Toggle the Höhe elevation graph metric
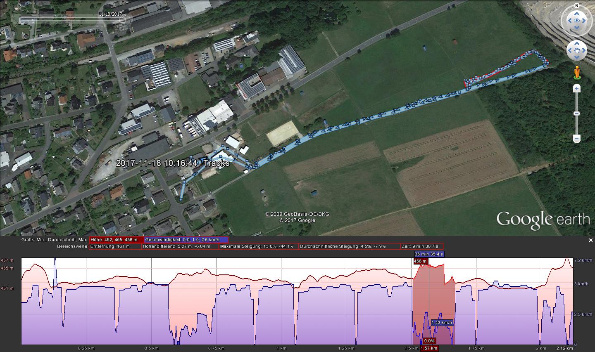This screenshot has height=352, width=595. [x=117, y=240]
